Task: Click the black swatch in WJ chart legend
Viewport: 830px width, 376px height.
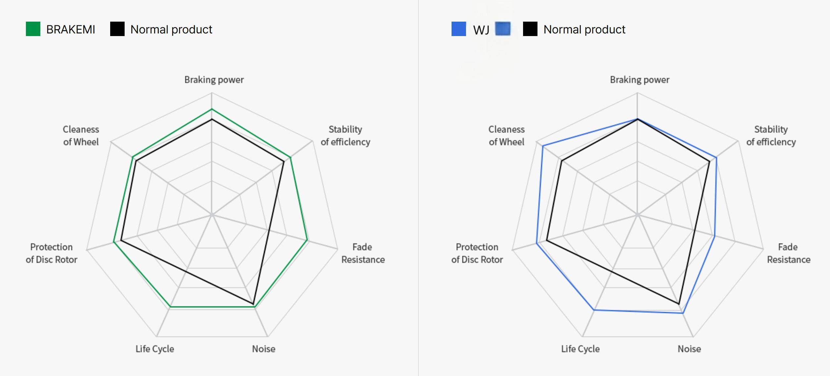Action: [530, 29]
